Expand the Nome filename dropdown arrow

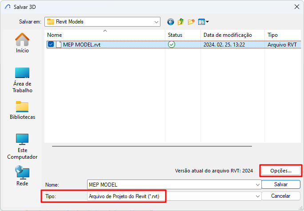257,185
